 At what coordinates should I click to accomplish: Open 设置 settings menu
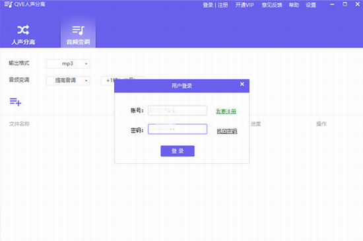[x=311, y=5]
